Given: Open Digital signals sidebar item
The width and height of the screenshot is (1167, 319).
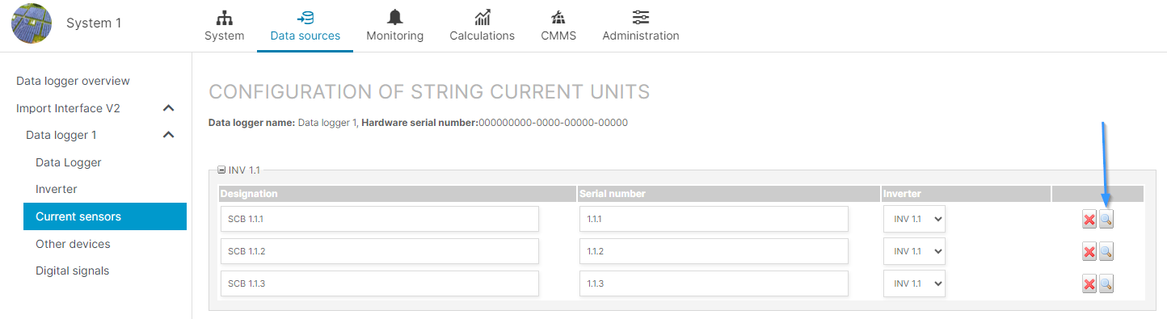Looking at the screenshot, I should pos(72,271).
